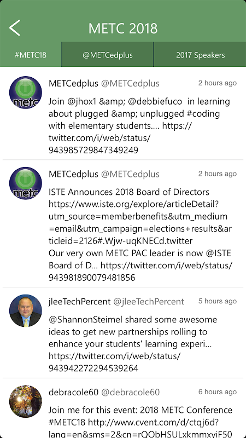Tap the '6 hours ago' timestamp
This screenshot has width=246, height=438.
(218, 392)
